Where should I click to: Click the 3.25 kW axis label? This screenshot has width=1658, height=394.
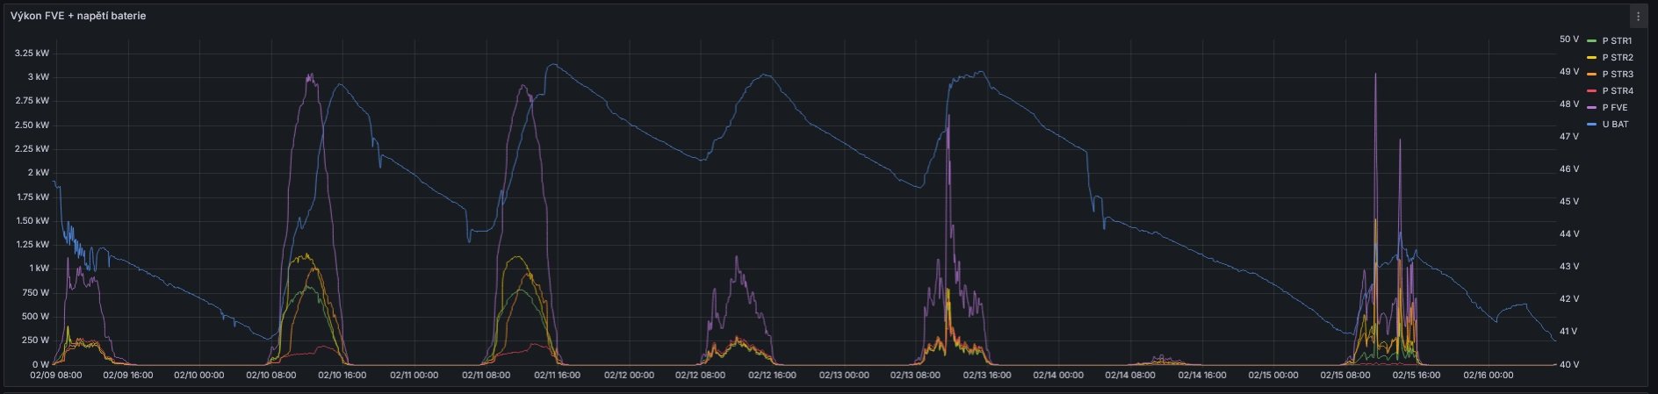tap(32, 53)
